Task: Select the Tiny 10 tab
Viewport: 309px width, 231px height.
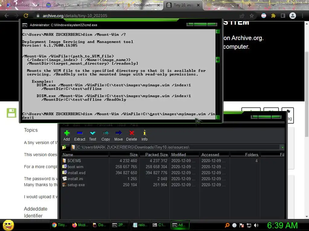Action: pyautogui.click(x=183, y=5)
